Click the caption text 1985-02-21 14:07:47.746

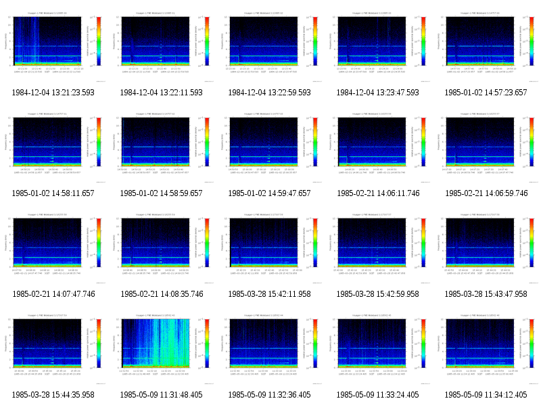[x=53, y=294]
